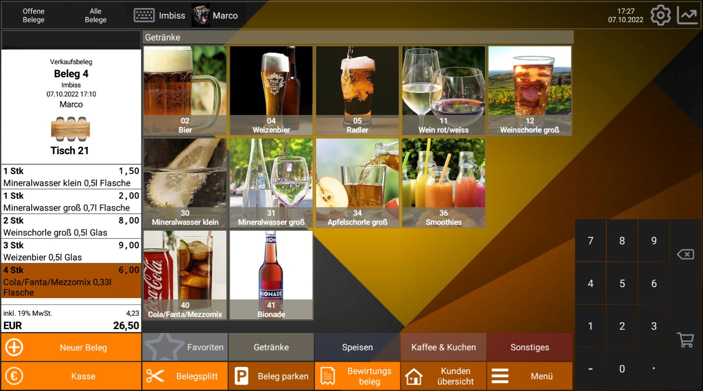The width and height of the screenshot is (703, 391).
Task: Select the 41 Bionade tile
Action: click(271, 275)
